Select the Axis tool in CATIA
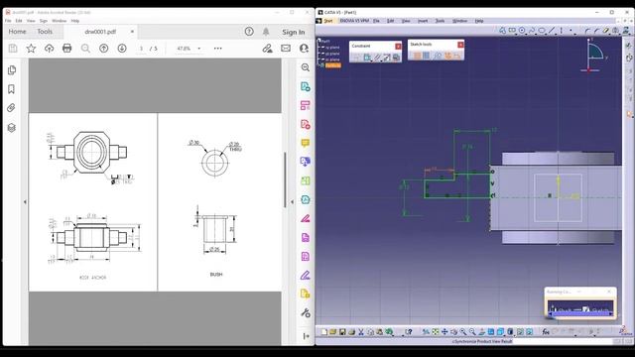The height and width of the screenshot is (357, 635). [562, 31]
